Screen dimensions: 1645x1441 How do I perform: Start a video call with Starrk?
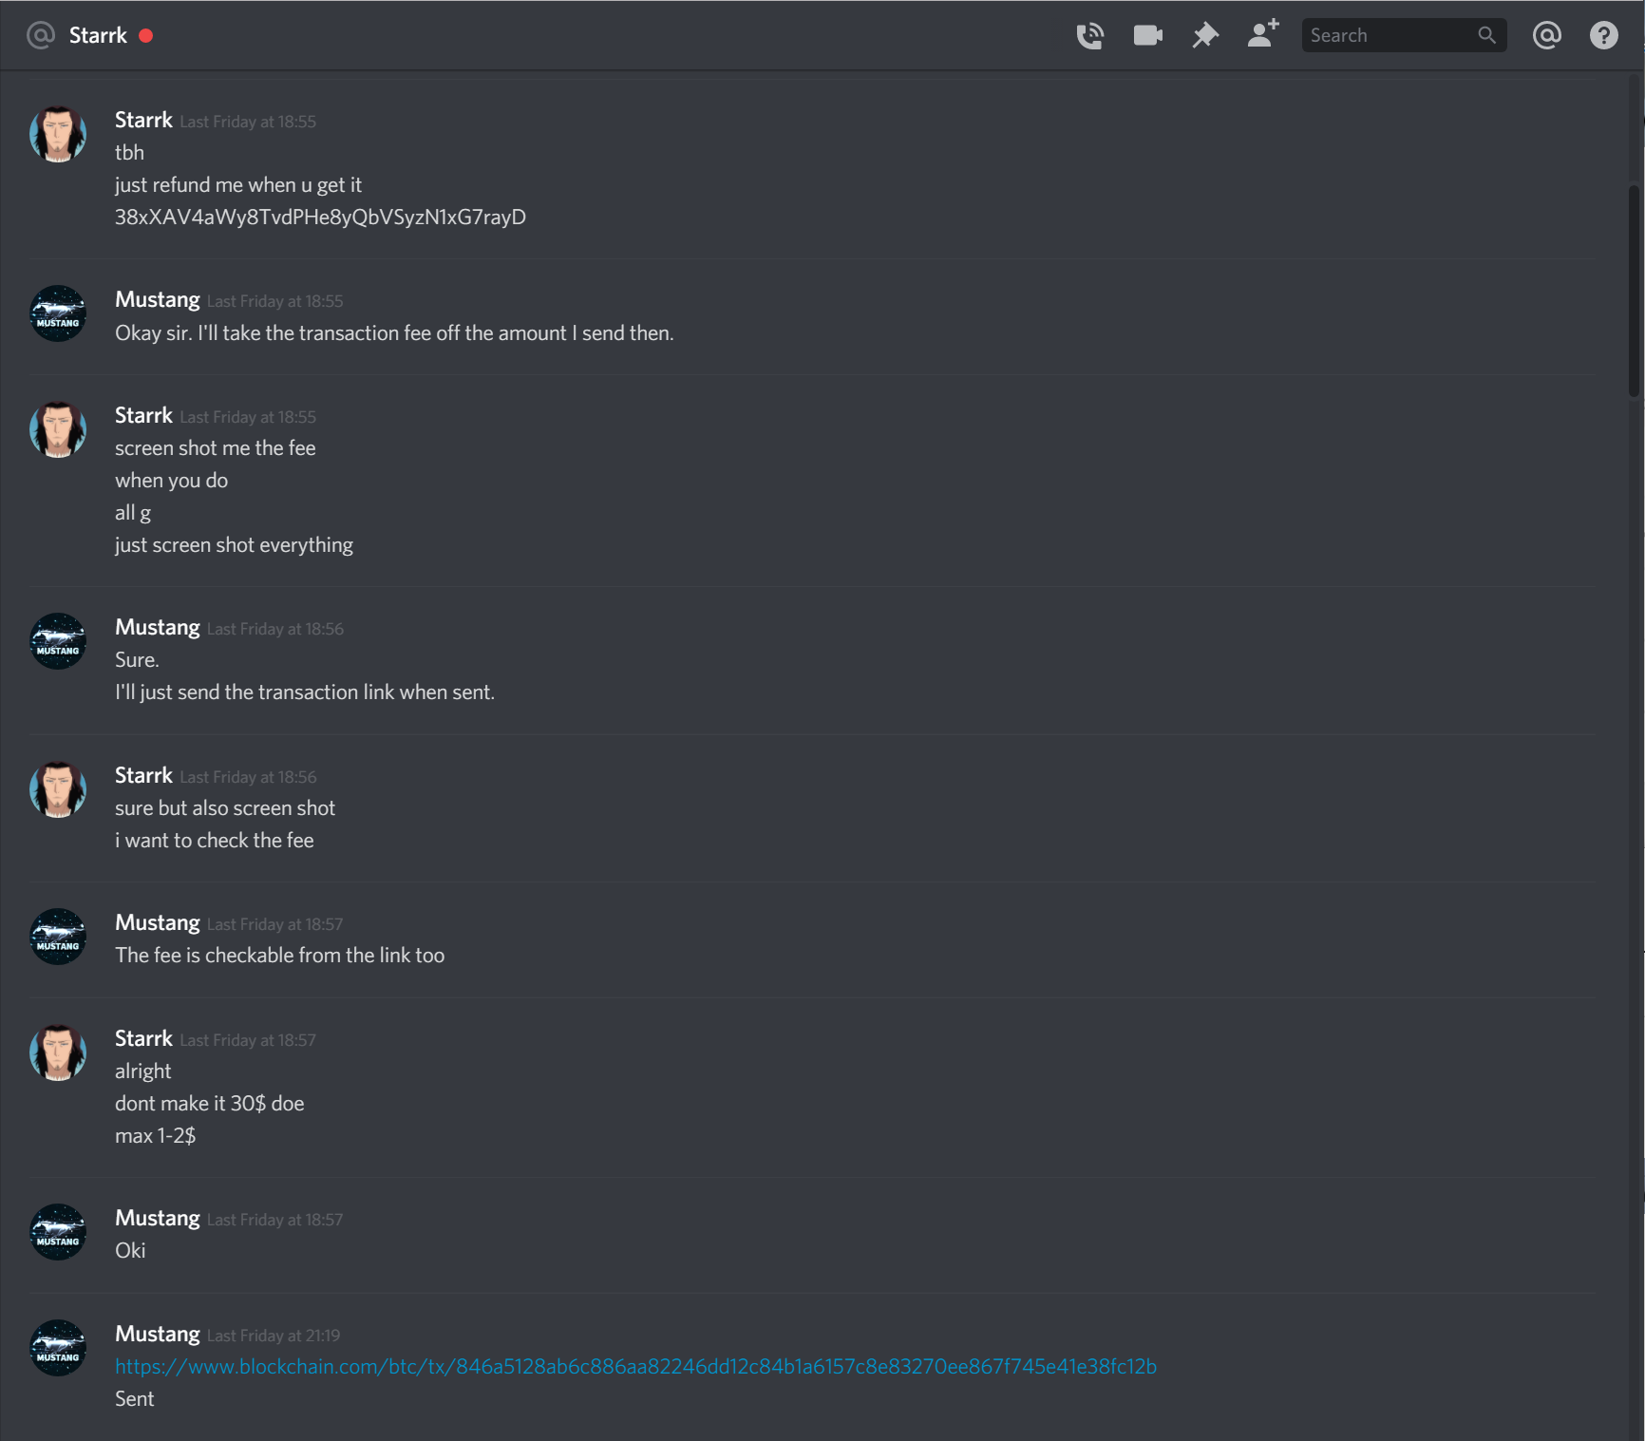pyautogui.click(x=1147, y=35)
